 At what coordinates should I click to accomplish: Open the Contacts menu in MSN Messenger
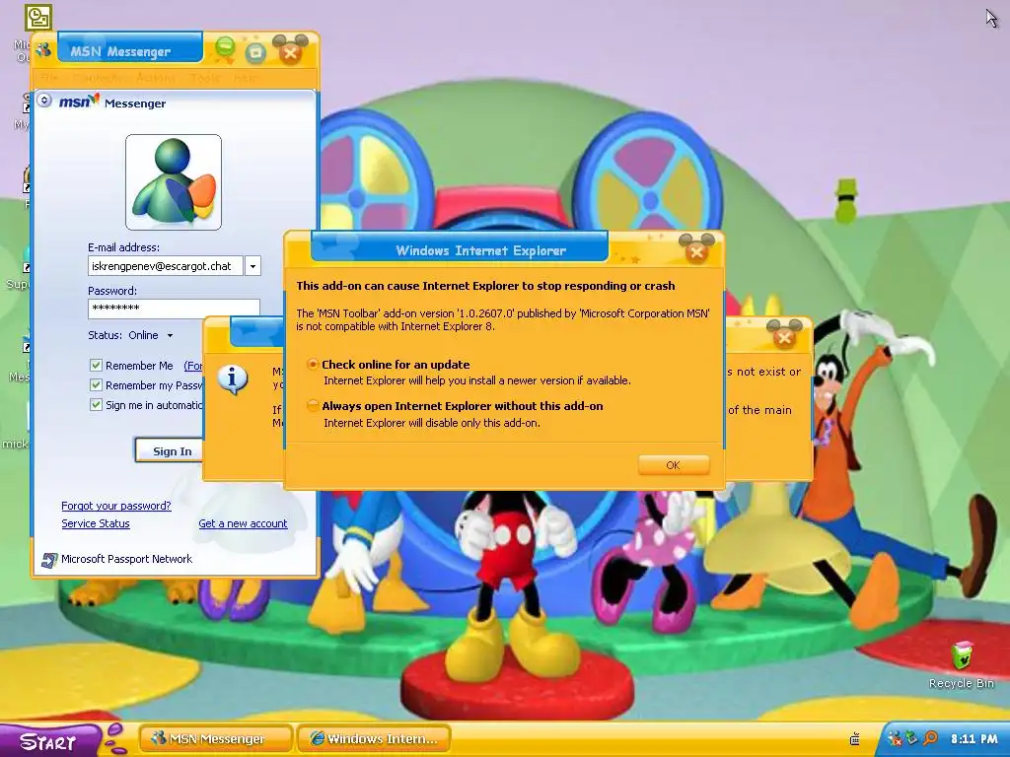[x=98, y=78]
